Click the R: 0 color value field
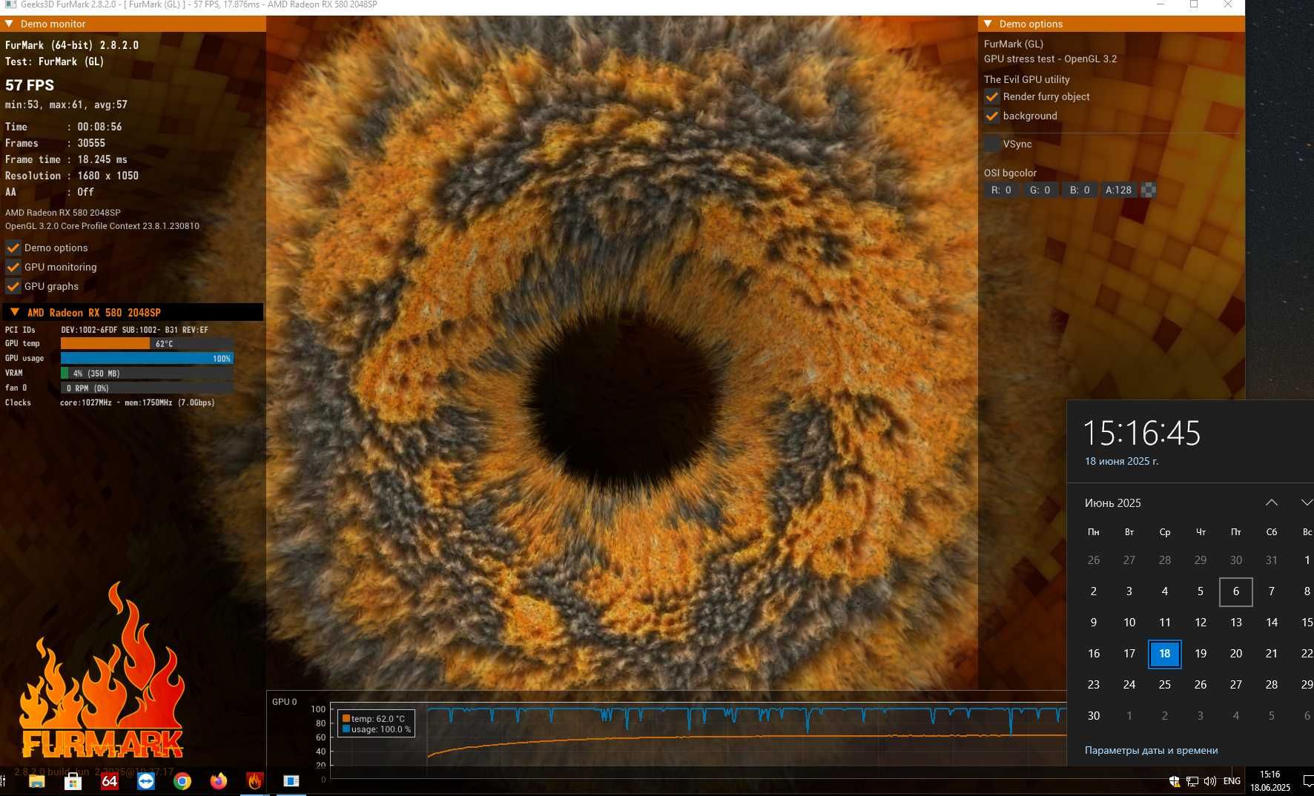1314x796 pixels. [1001, 190]
